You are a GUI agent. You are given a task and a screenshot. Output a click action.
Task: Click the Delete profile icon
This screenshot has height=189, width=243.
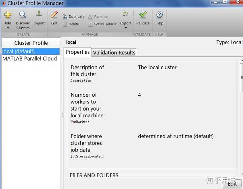click(65, 24)
